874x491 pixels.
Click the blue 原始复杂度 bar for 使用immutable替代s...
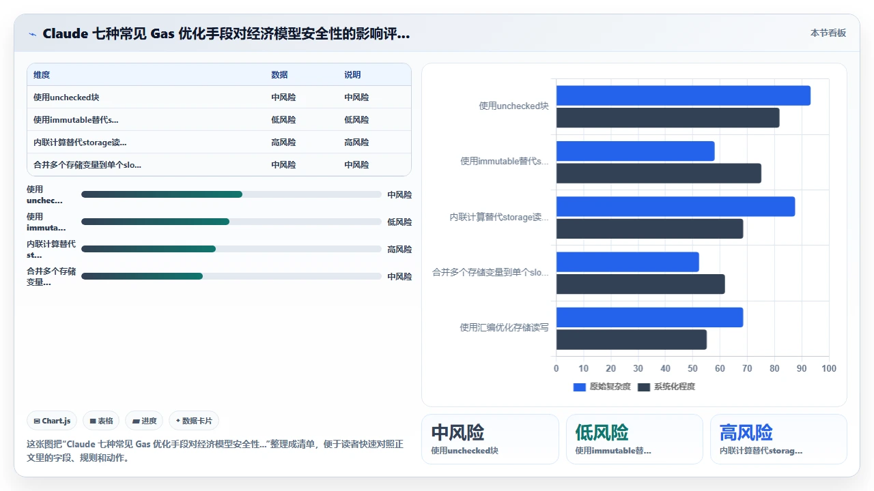tap(635, 151)
